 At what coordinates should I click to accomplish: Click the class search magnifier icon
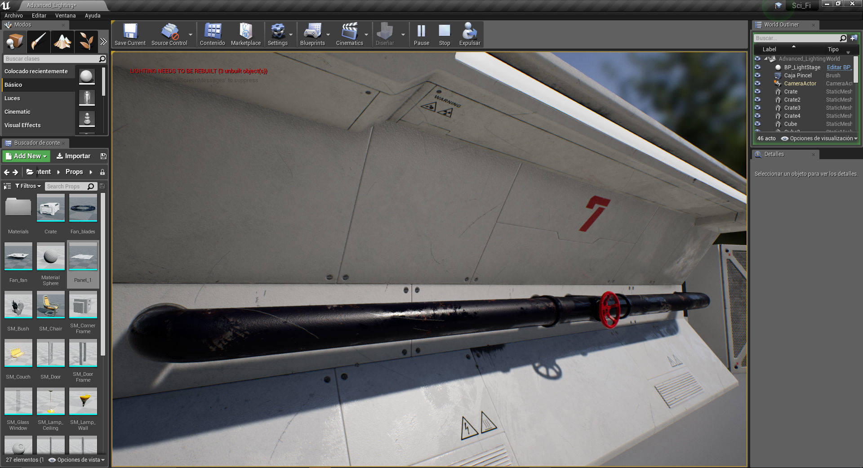point(102,59)
